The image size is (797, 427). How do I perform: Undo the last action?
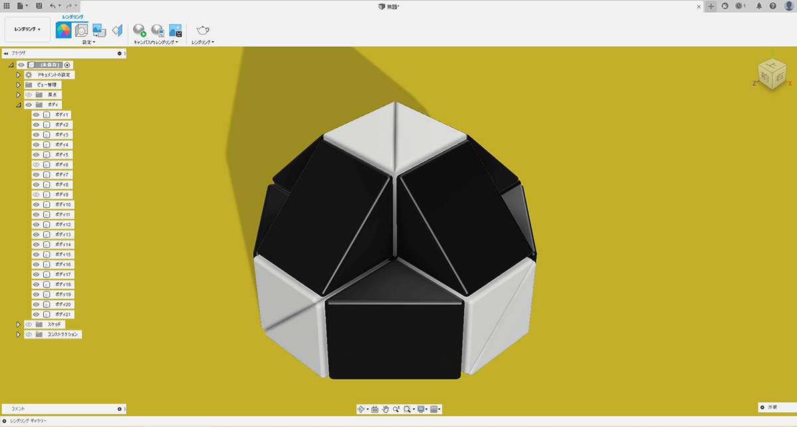point(53,5)
